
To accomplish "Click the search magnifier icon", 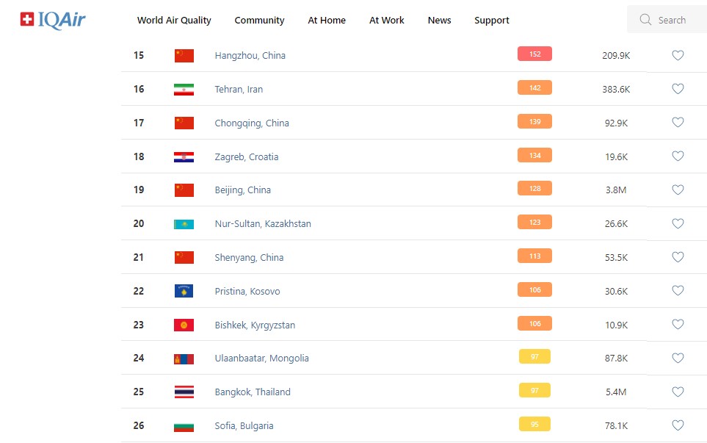I will [645, 20].
